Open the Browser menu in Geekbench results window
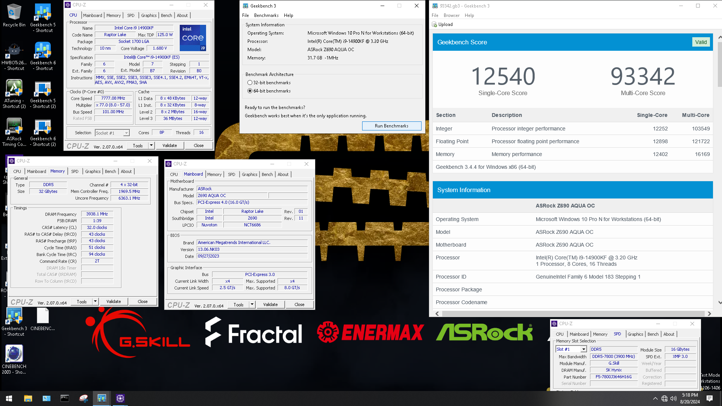The width and height of the screenshot is (722, 406). pos(452,15)
